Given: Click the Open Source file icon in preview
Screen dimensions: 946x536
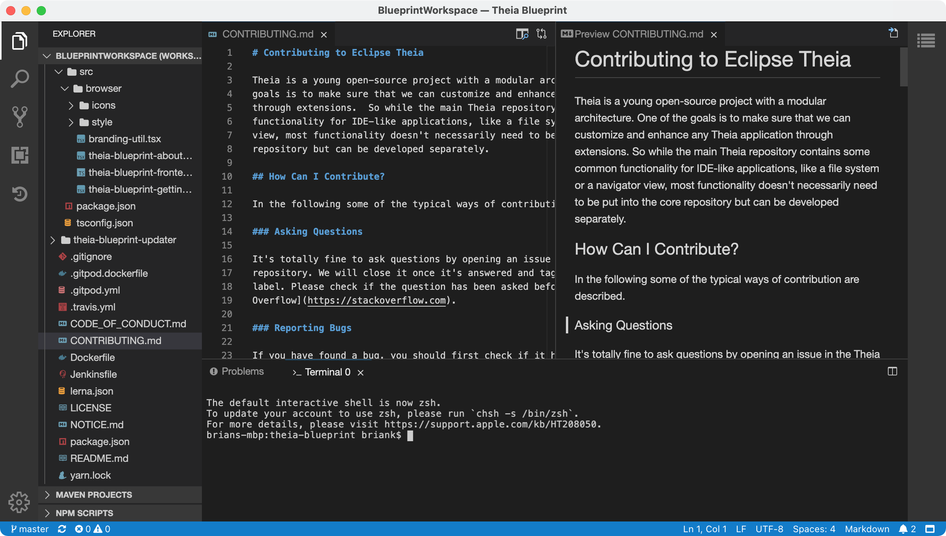Looking at the screenshot, I should [893, 33].
